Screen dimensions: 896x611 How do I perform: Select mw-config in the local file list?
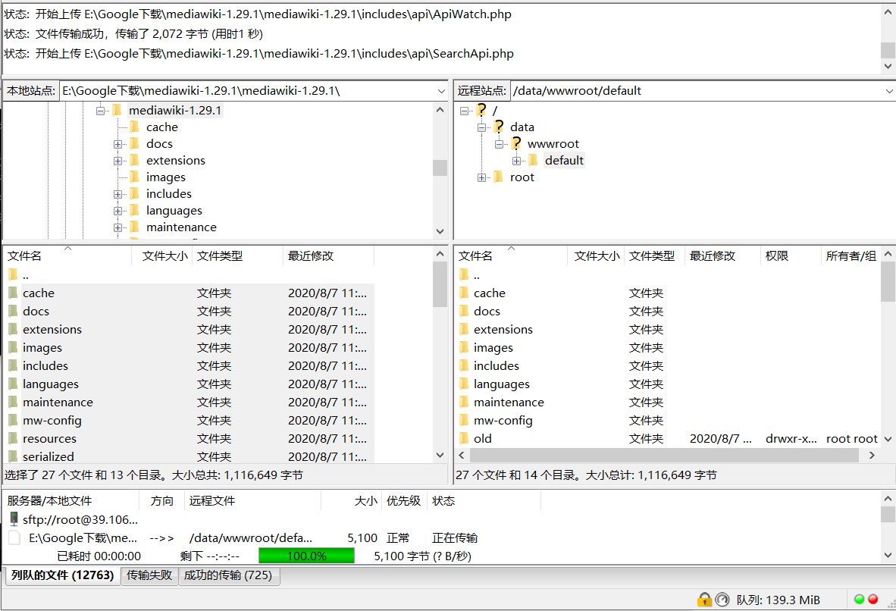[52, 420]
